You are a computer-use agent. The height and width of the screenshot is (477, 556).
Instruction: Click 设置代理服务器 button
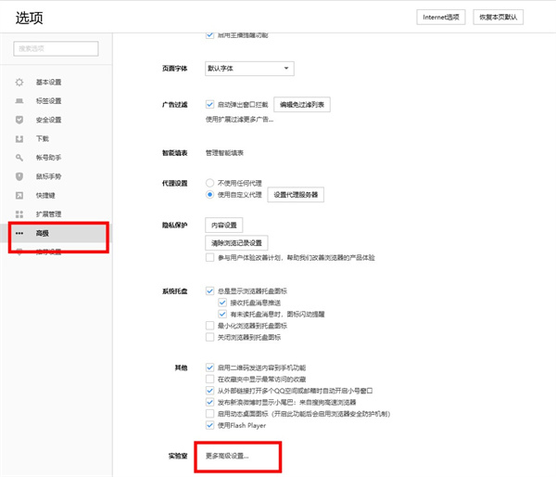pos(296,195)
